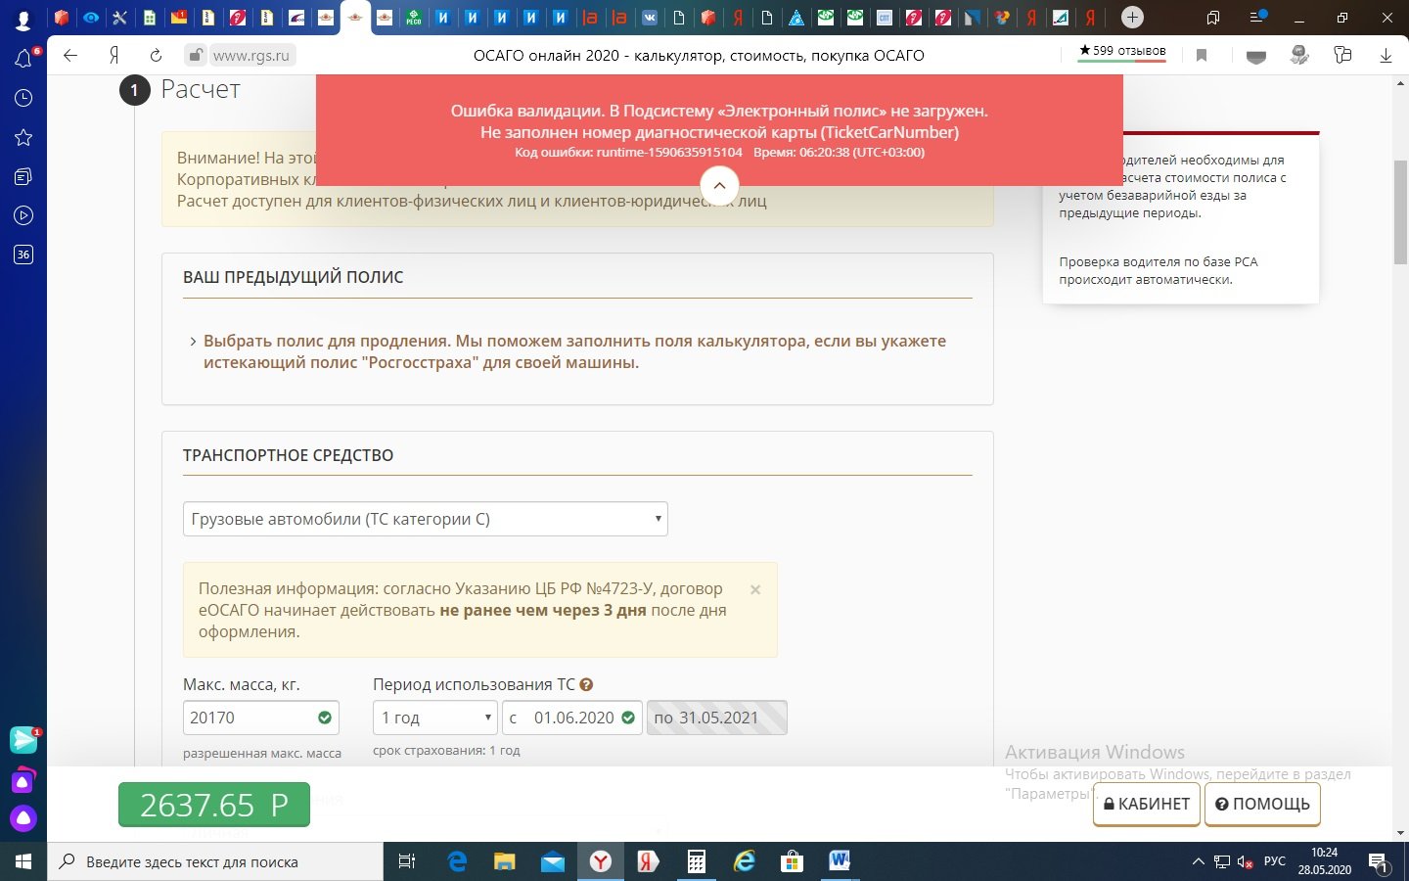Open the tab groups icon near menu
Image resolution: width=1409 pixels, height=881 pixels.
[x=1213, y=17]
